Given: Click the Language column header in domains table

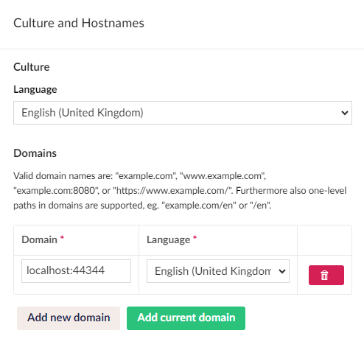Looking at the screenshot, I should [168, 240].
